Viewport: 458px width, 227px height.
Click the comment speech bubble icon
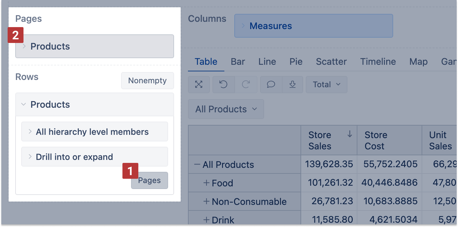click(x=271, y=85)
